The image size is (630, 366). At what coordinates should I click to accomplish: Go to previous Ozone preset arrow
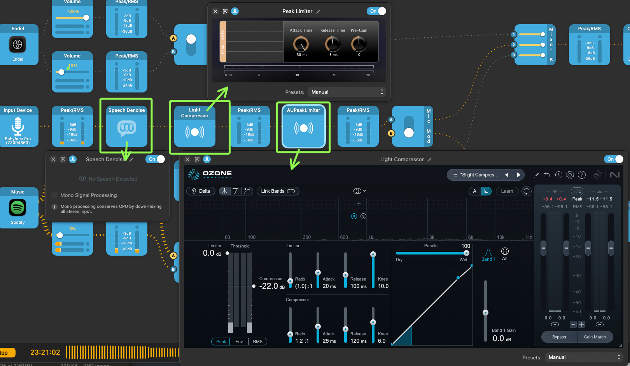click(x=507, y=175)
